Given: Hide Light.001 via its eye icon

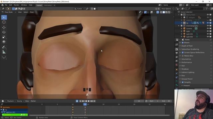Looking at the screenshot, I should pyautogui.click(x=208, y=34).
